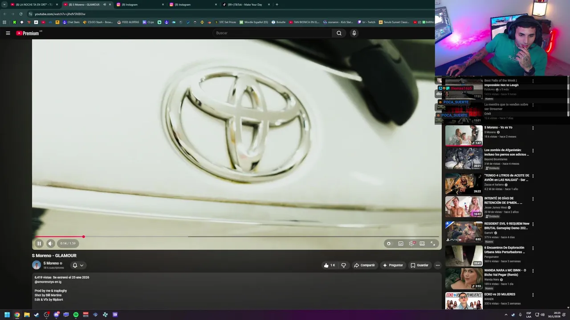The height and width of the screenshot is (320, 570).
Task: Focus the Buscar search field
Action: click(x=273, y=33)
